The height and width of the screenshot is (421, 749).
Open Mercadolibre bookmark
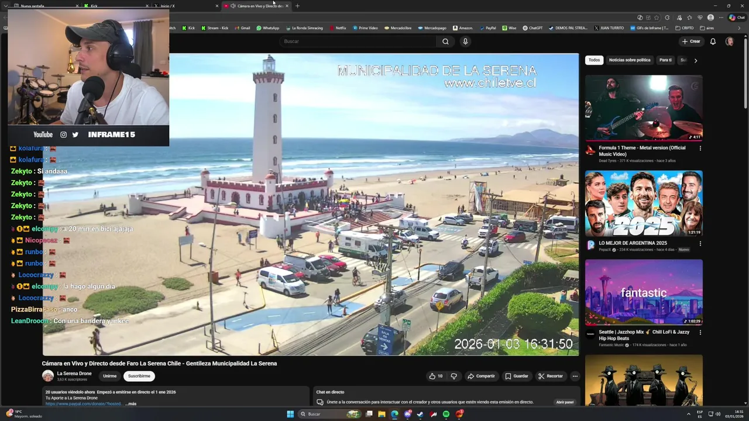pos(397,28)
